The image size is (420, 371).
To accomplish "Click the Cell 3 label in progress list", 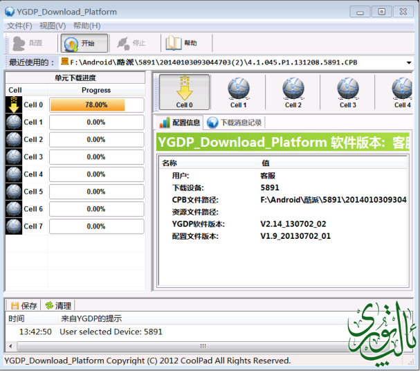I will tap(33, 157).
